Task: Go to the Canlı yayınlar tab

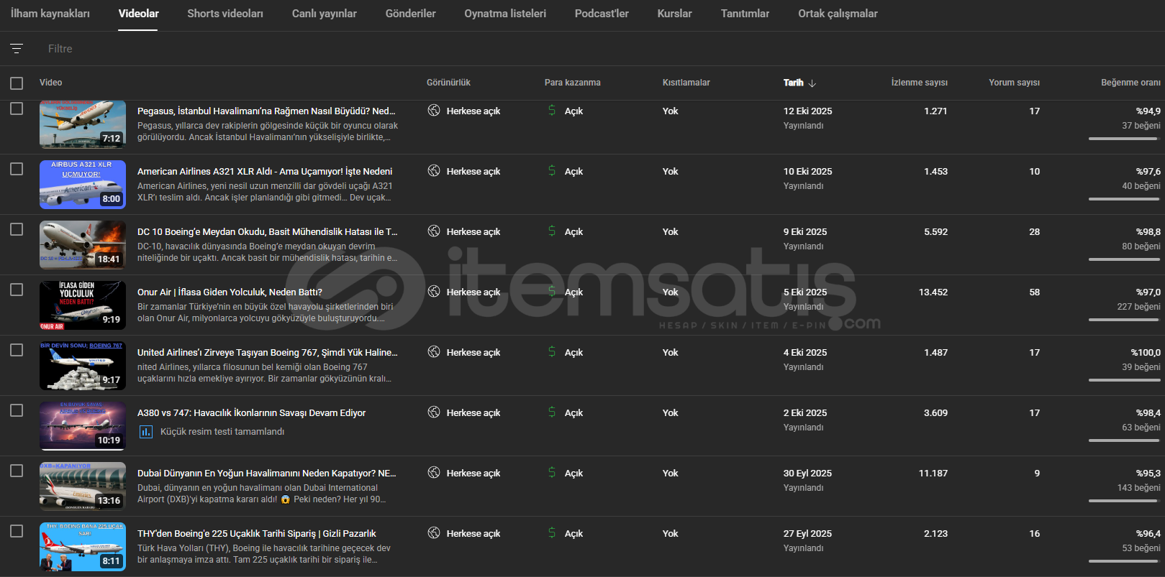Action: 325,14
